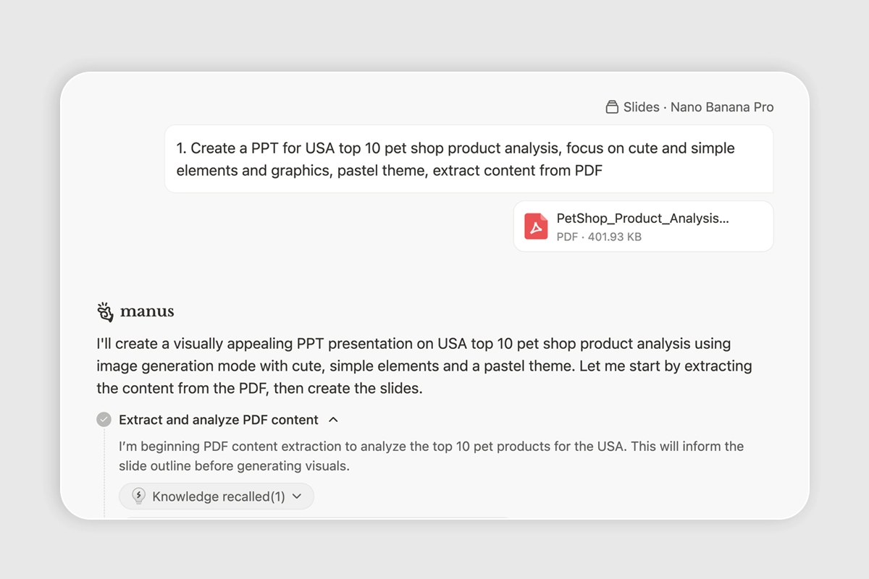Click the manus wordmark text
This screenshot has width=869, height=579.
click(147, 310)
